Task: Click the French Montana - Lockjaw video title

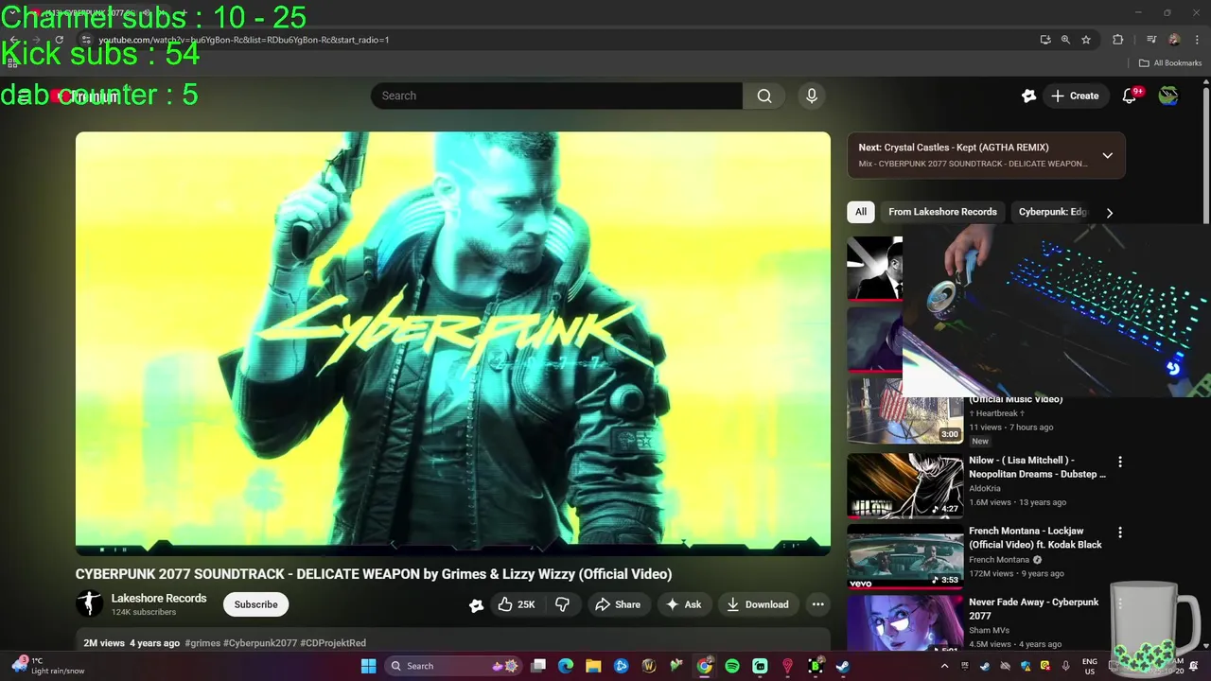Action: (1035, 537)
